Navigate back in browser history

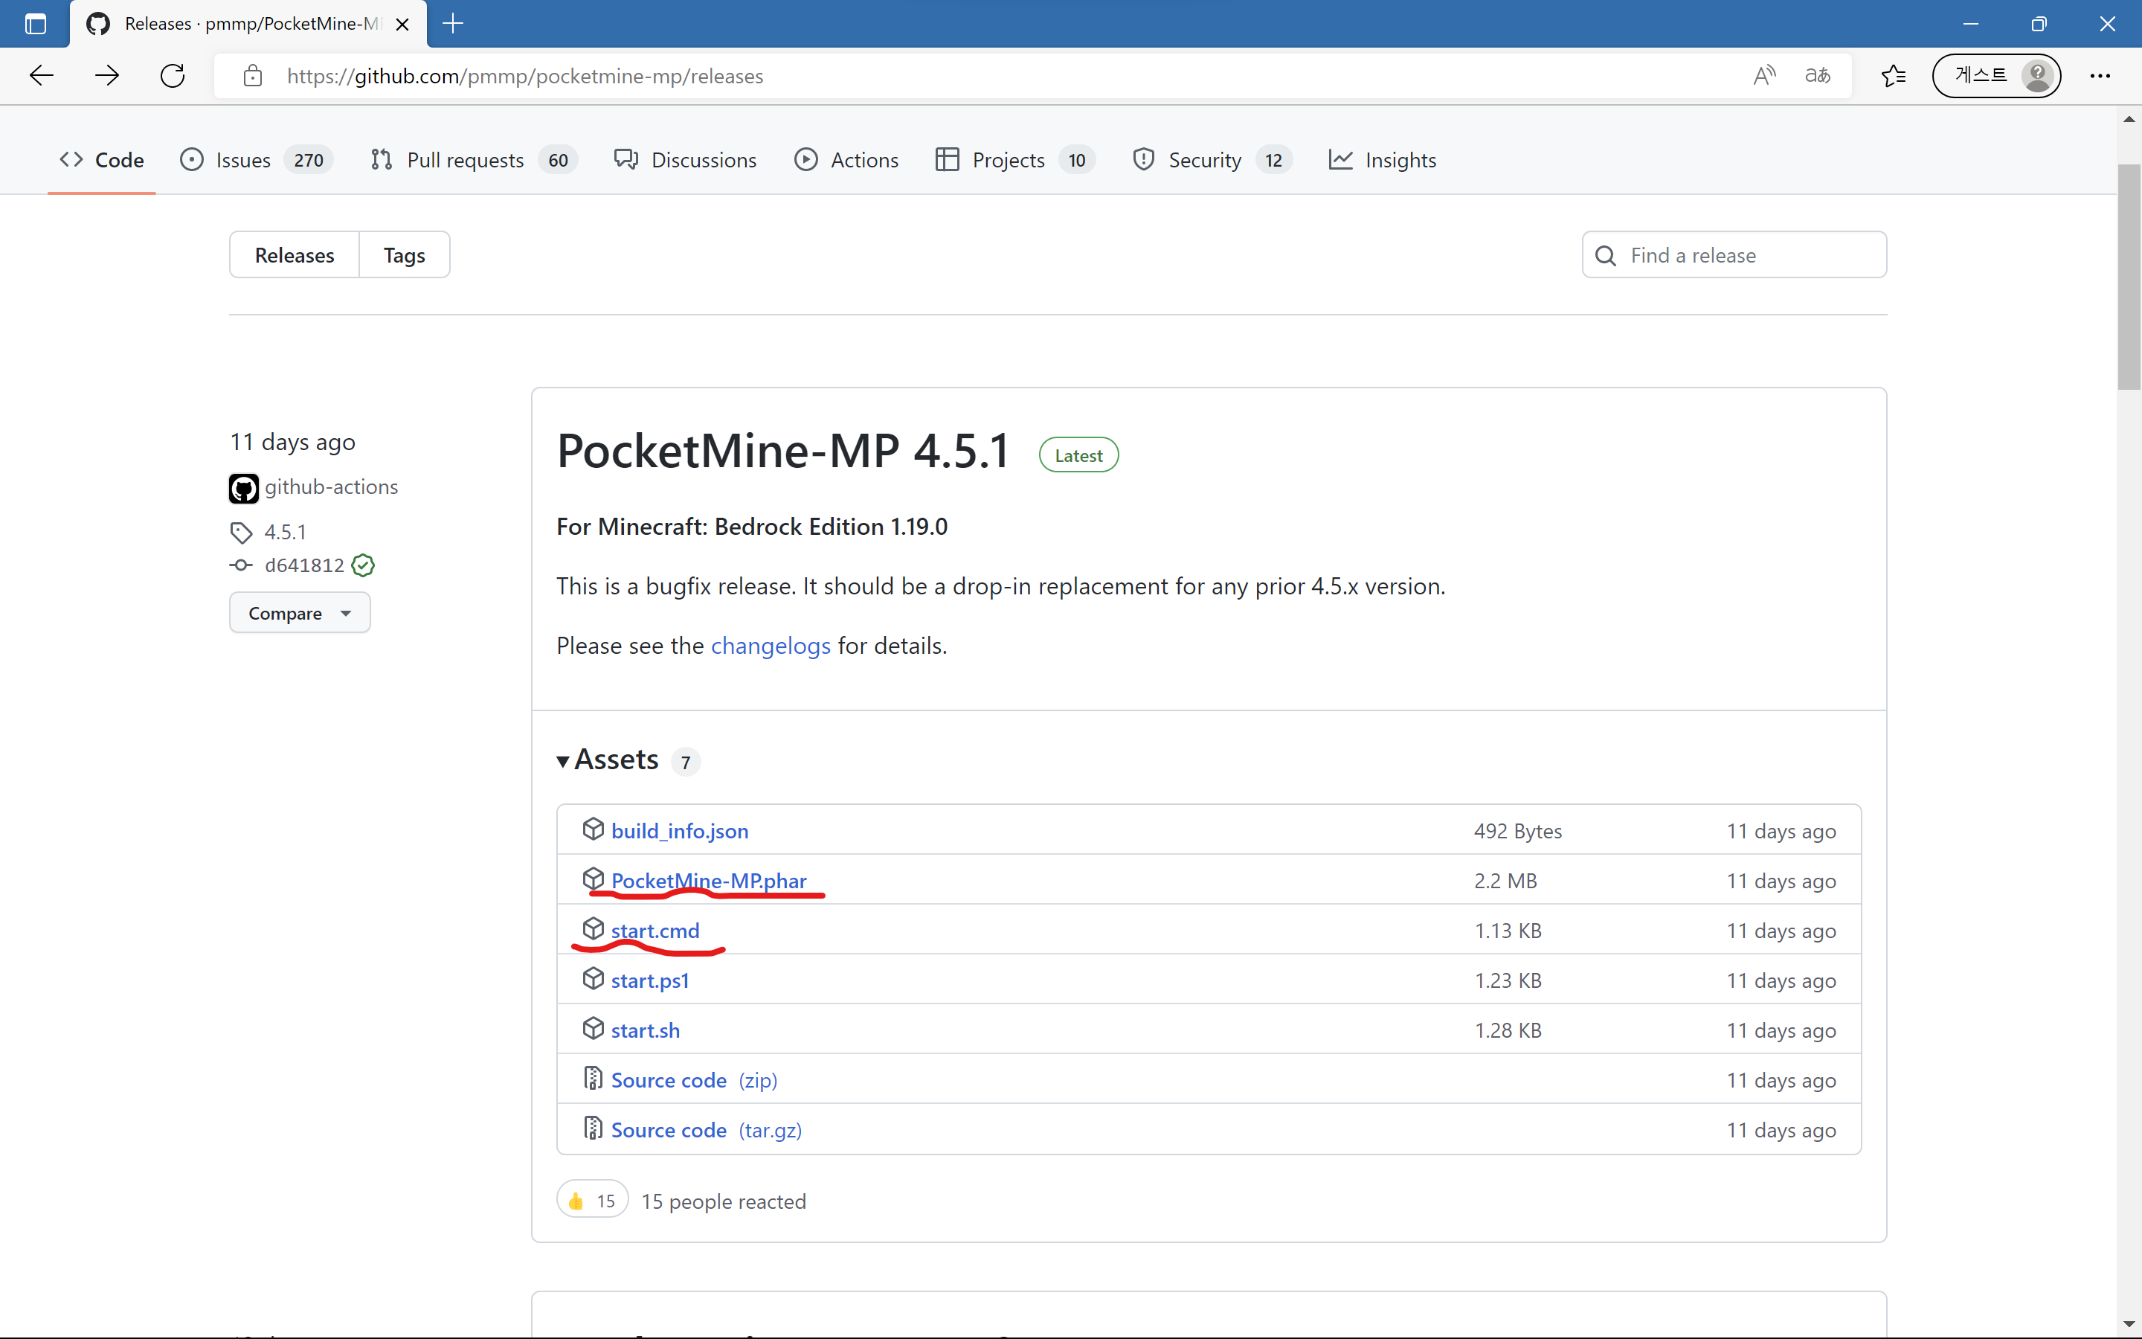pyautogui.click(x=41, y=75)
